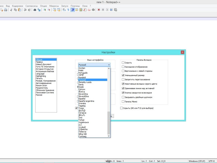This screenshot has height=163, width=217.
Task: Open the Синтаксисы menu
Action: pos(31,6)
